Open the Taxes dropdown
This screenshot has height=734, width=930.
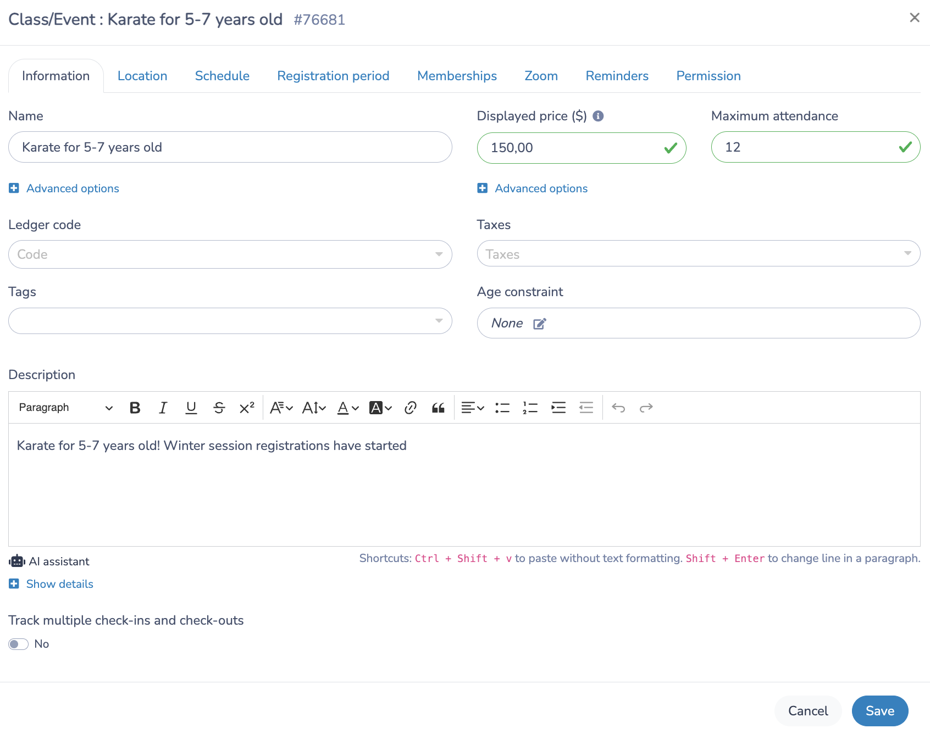pyautogui.click(x=699, y=253)
